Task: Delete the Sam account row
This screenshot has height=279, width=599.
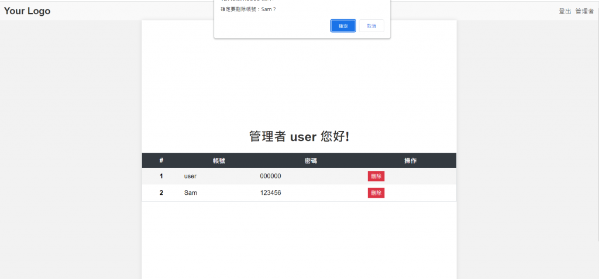Action: click(x=376, y=193)
